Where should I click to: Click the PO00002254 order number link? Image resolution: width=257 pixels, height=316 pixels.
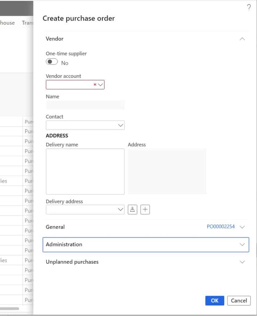(x=221, y=227)
